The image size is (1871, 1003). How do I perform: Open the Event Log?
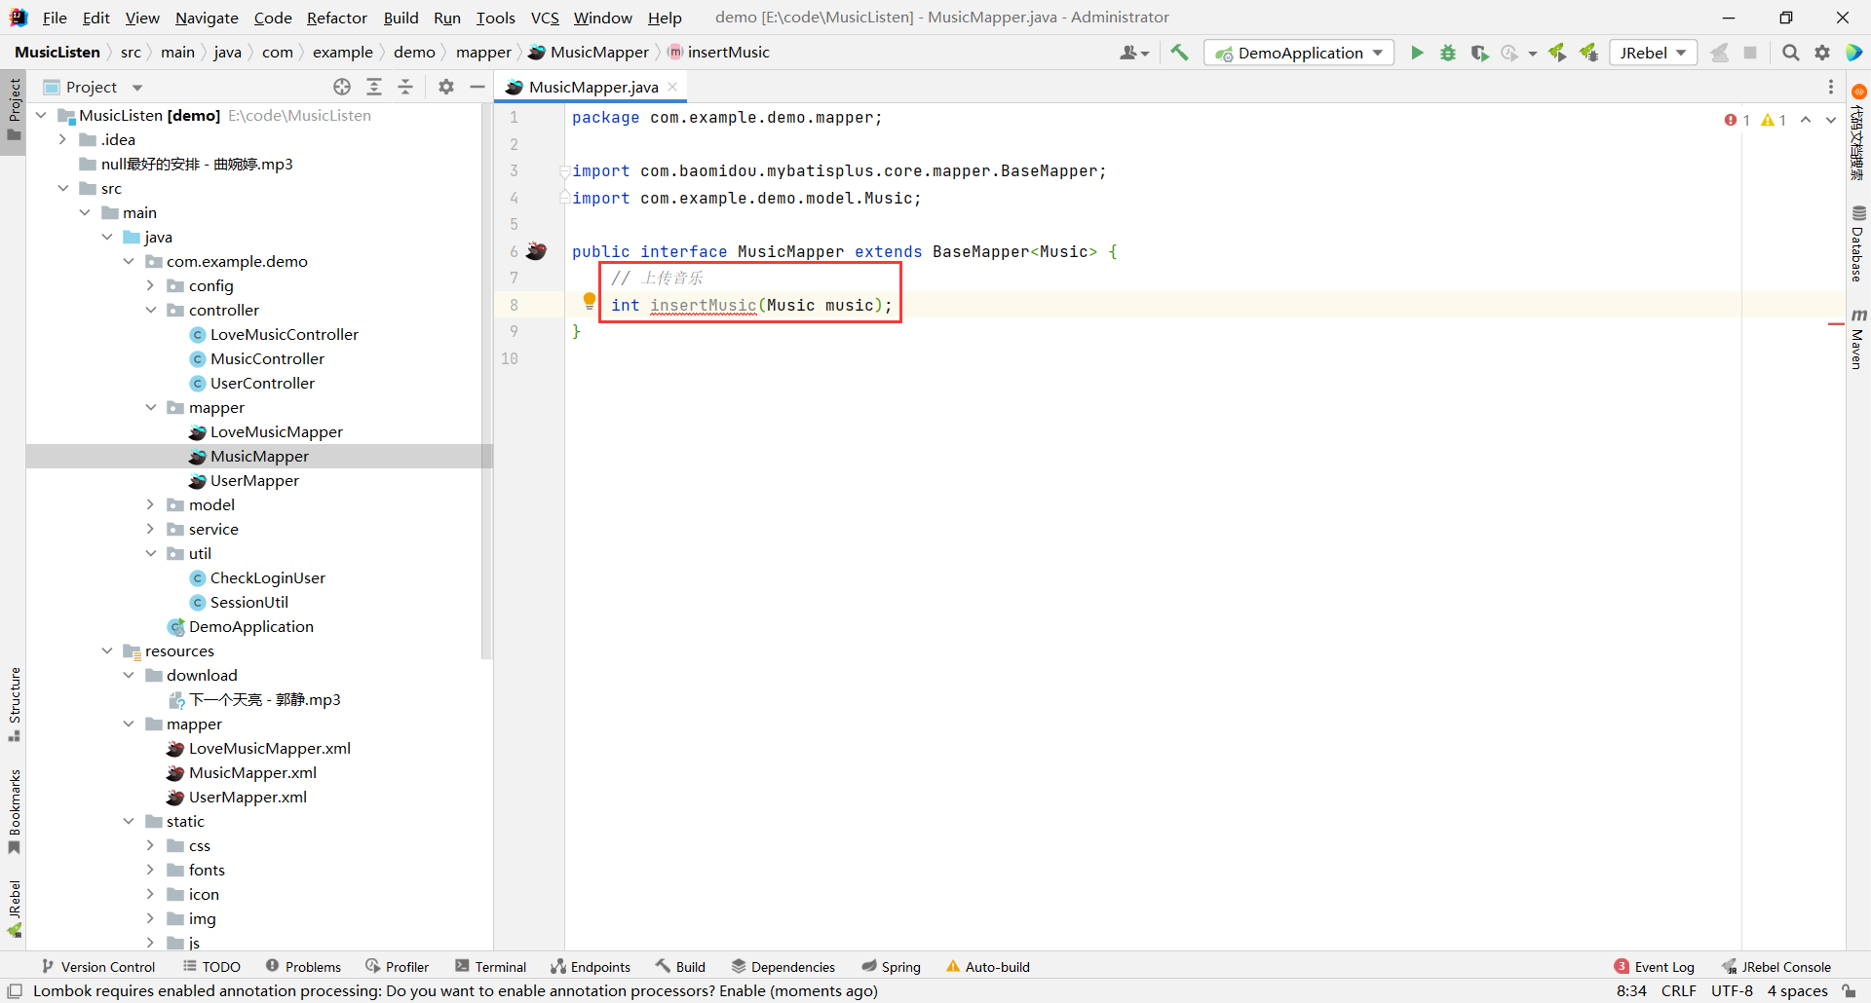tap(1655, 967)
